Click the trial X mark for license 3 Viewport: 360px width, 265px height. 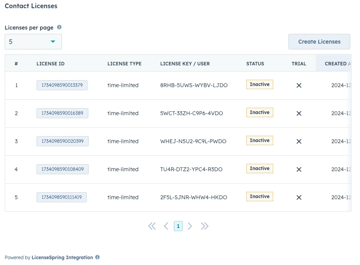[299, 141]
